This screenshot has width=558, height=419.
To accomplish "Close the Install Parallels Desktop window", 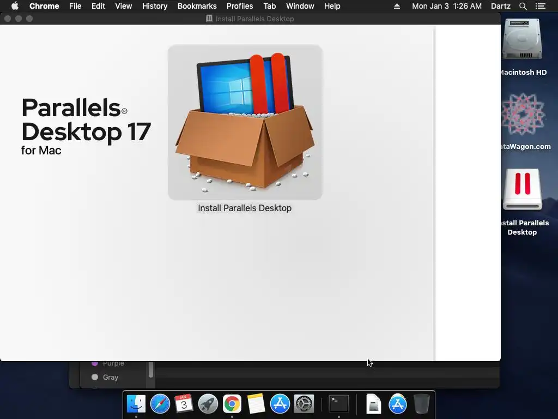I will (8, 19).
